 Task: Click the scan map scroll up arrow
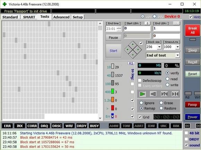pos(100,24)
